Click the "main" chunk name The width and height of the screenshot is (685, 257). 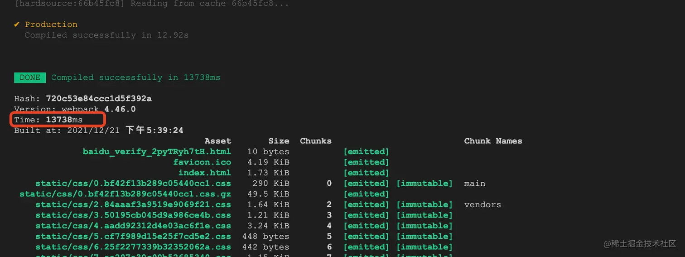tap(475, 184)
